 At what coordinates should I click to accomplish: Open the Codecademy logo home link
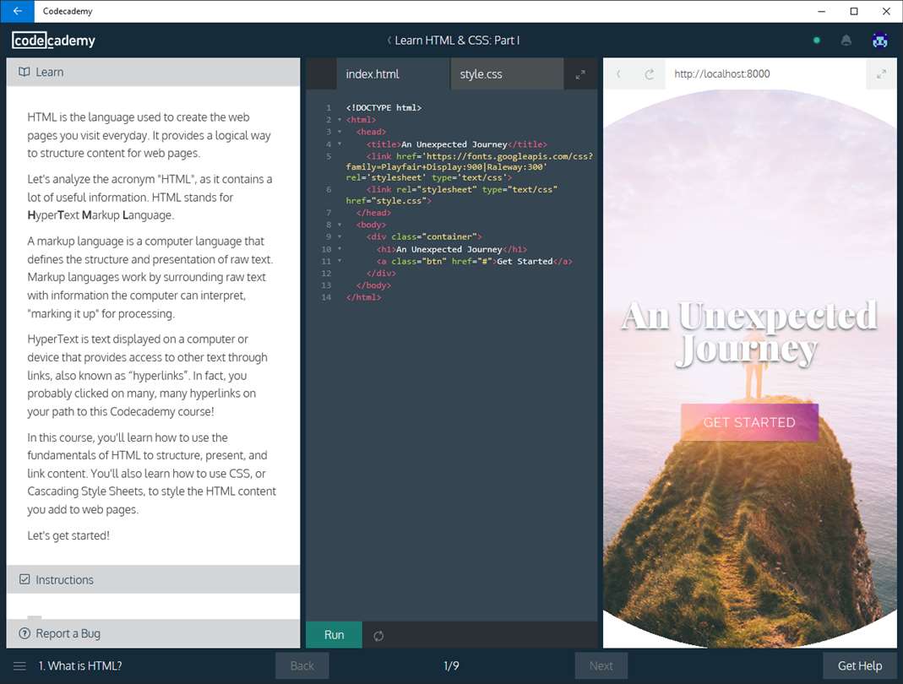pyautogui.click(x=53, y=41)
